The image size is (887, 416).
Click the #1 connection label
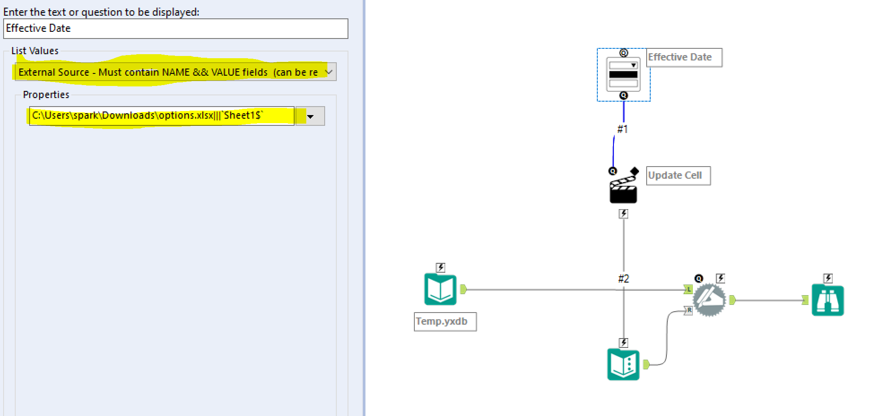(x=622, y=130)
